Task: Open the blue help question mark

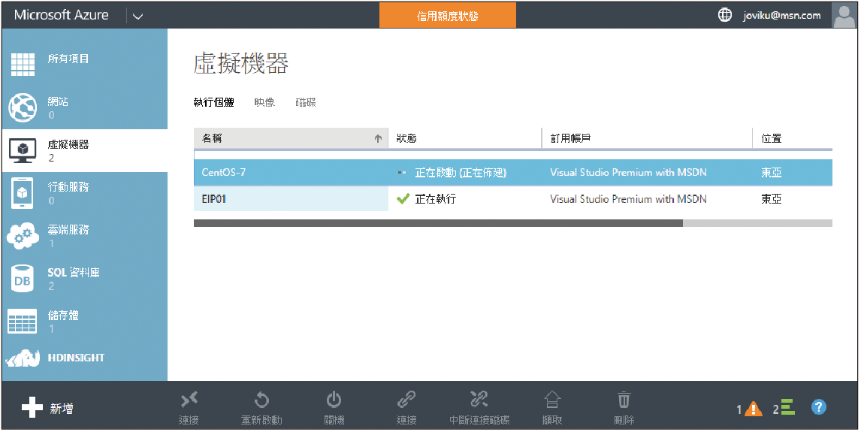Action: [818, 407]
